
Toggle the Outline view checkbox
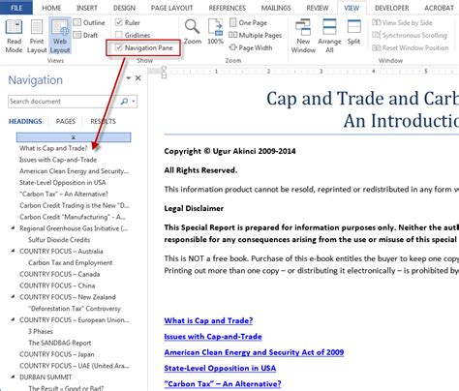click(x=89, y=22)
